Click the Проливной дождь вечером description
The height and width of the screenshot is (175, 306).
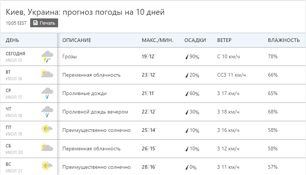coord(95,112)
